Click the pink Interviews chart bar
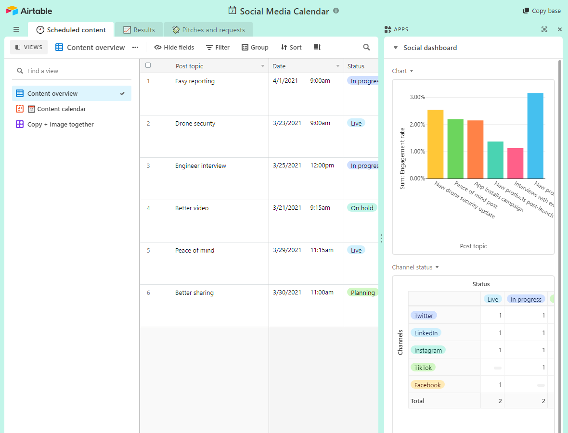 click(x=515, y=163)
